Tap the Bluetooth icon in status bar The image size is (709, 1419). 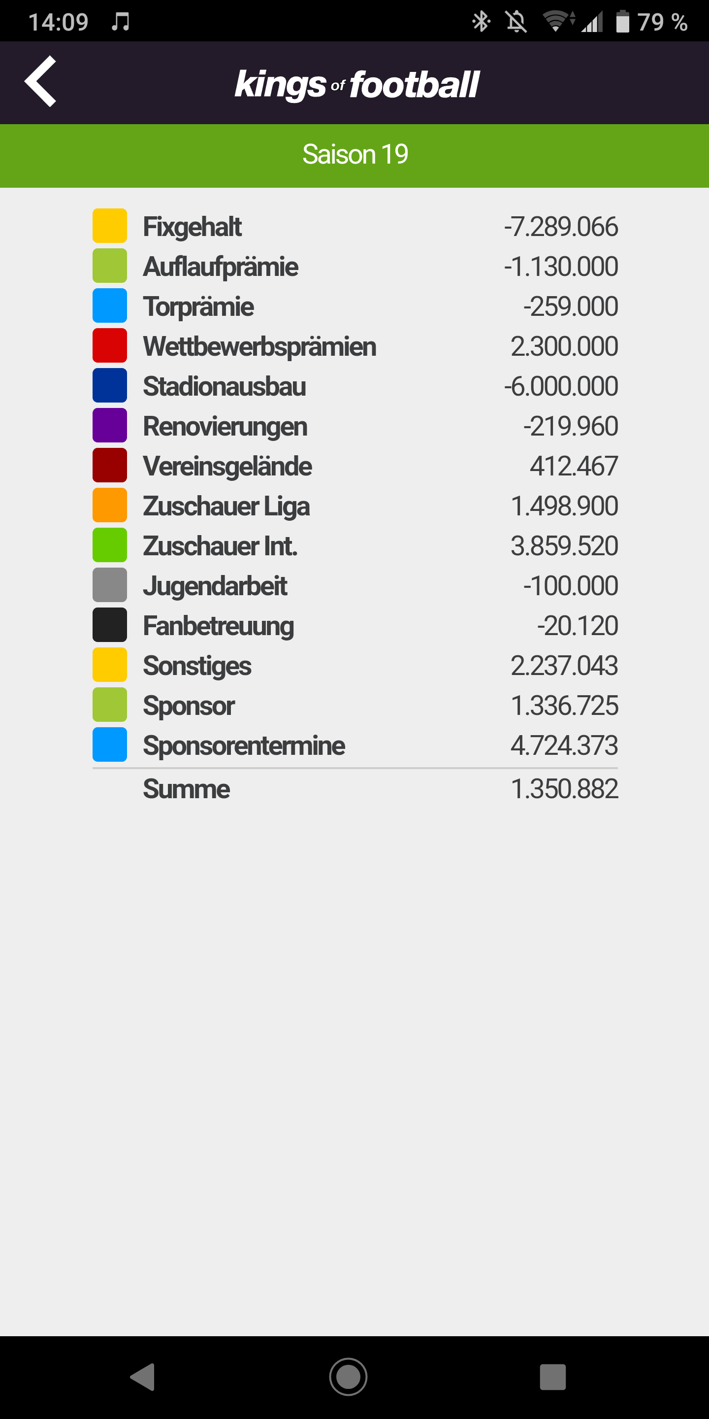tap(481, 22)
